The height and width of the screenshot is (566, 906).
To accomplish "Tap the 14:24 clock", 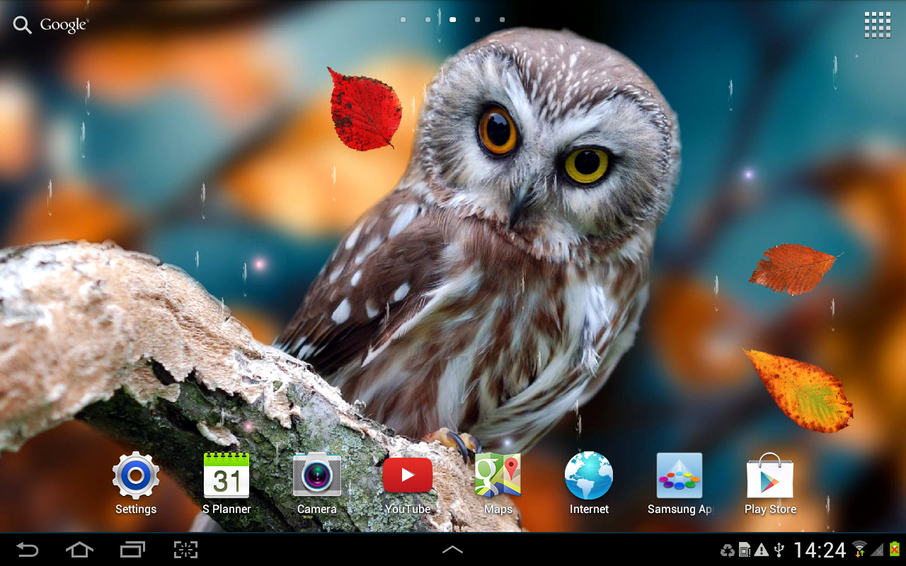I will (820, 550).
